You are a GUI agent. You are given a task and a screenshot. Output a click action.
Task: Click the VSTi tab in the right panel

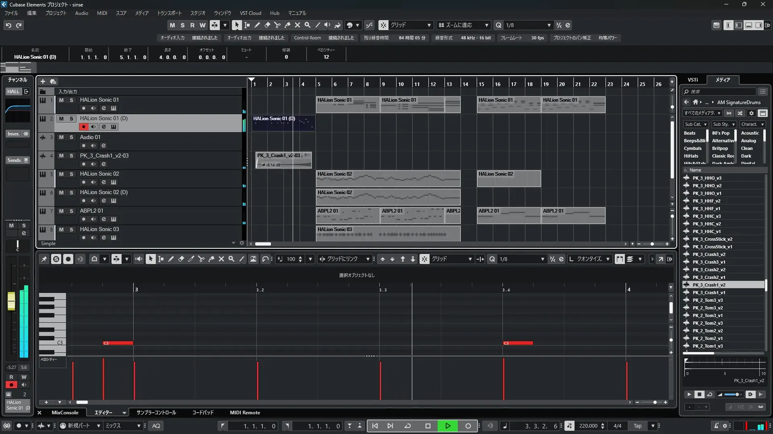click(692, 80)
